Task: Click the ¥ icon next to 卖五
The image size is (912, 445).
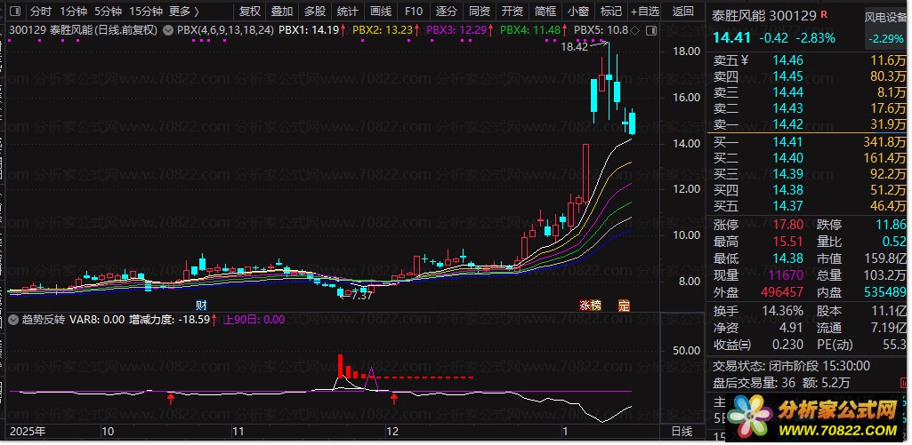Action: (x=745, y=61)
